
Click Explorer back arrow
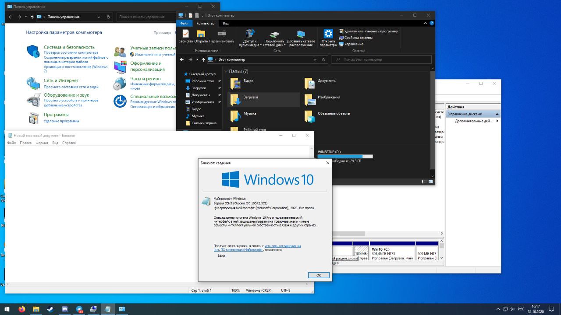point(182,59)
